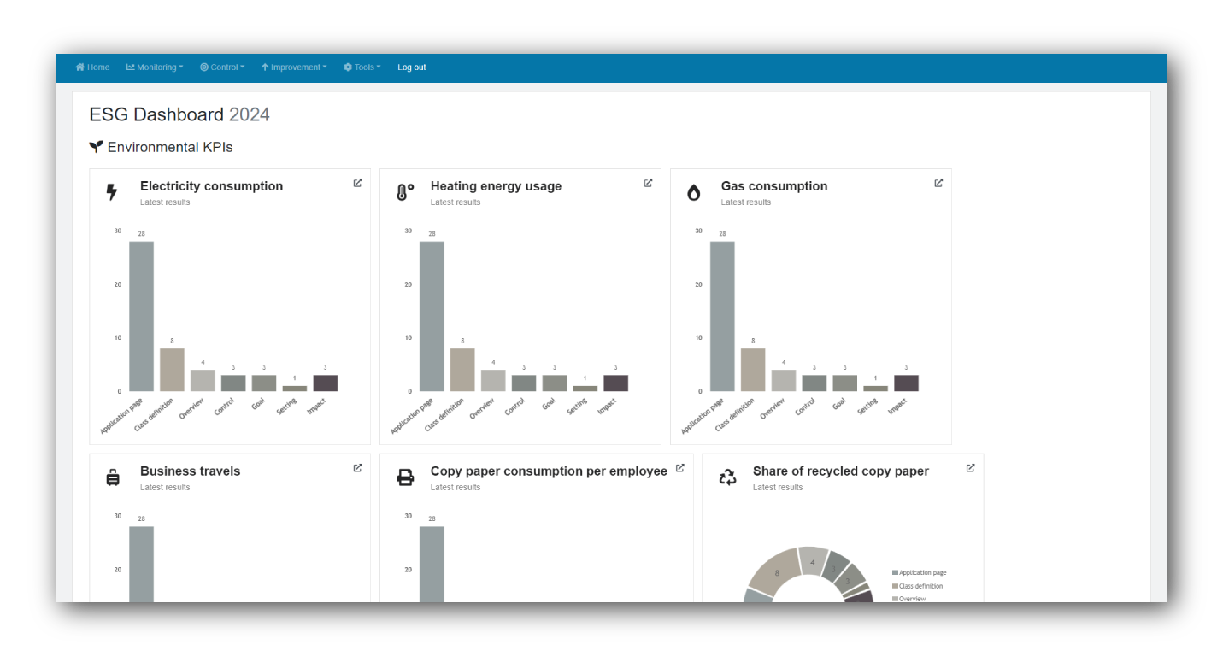Open the expand link on Electricity consumption card
Viewport: 1223px width, 656px height.
(357, 182)
